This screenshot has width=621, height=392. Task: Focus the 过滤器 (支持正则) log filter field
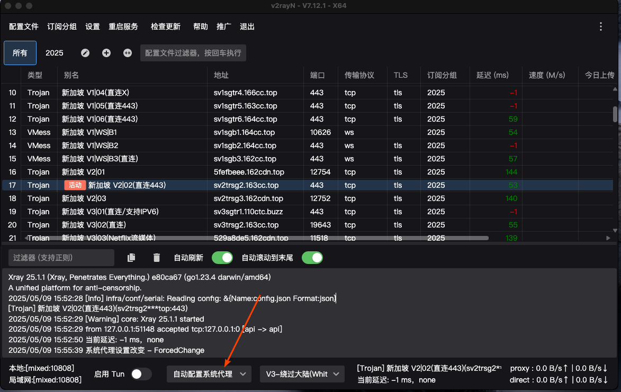(x=61, y=258)
